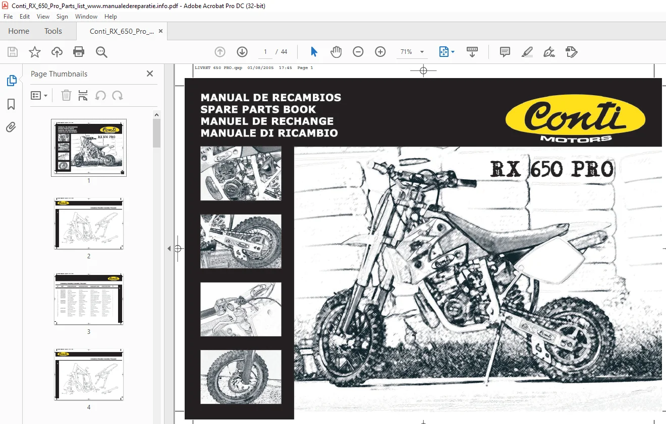Click the SPARE PARTS BOOK title line

tap(258, 109)
